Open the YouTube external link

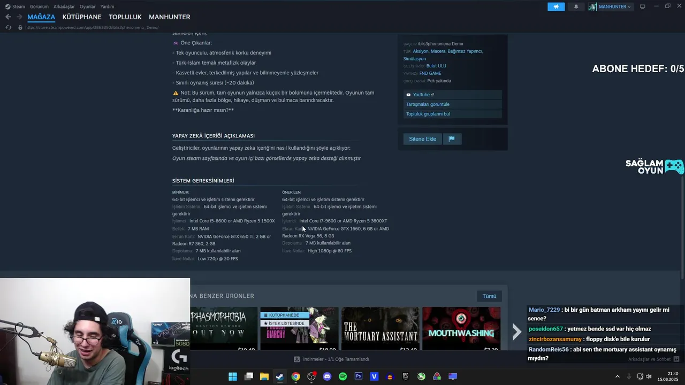423,95
